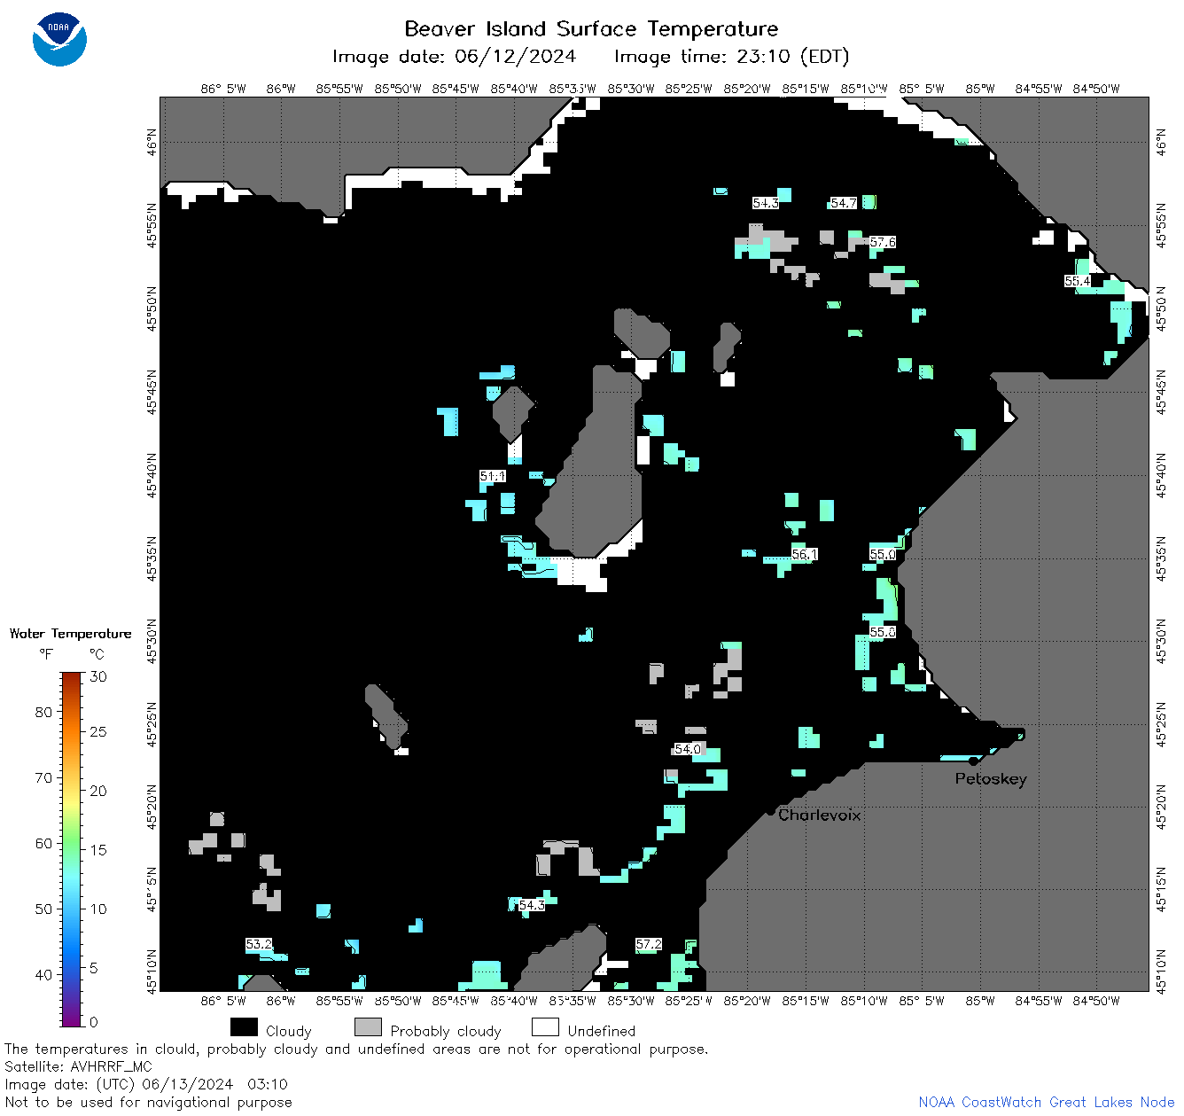Click the "Image date: (UTC) 06/13/2024 03:10" line
Image resolution: width=1184 pixels, height=1116 pixels.
click(x=146, y=1084)
